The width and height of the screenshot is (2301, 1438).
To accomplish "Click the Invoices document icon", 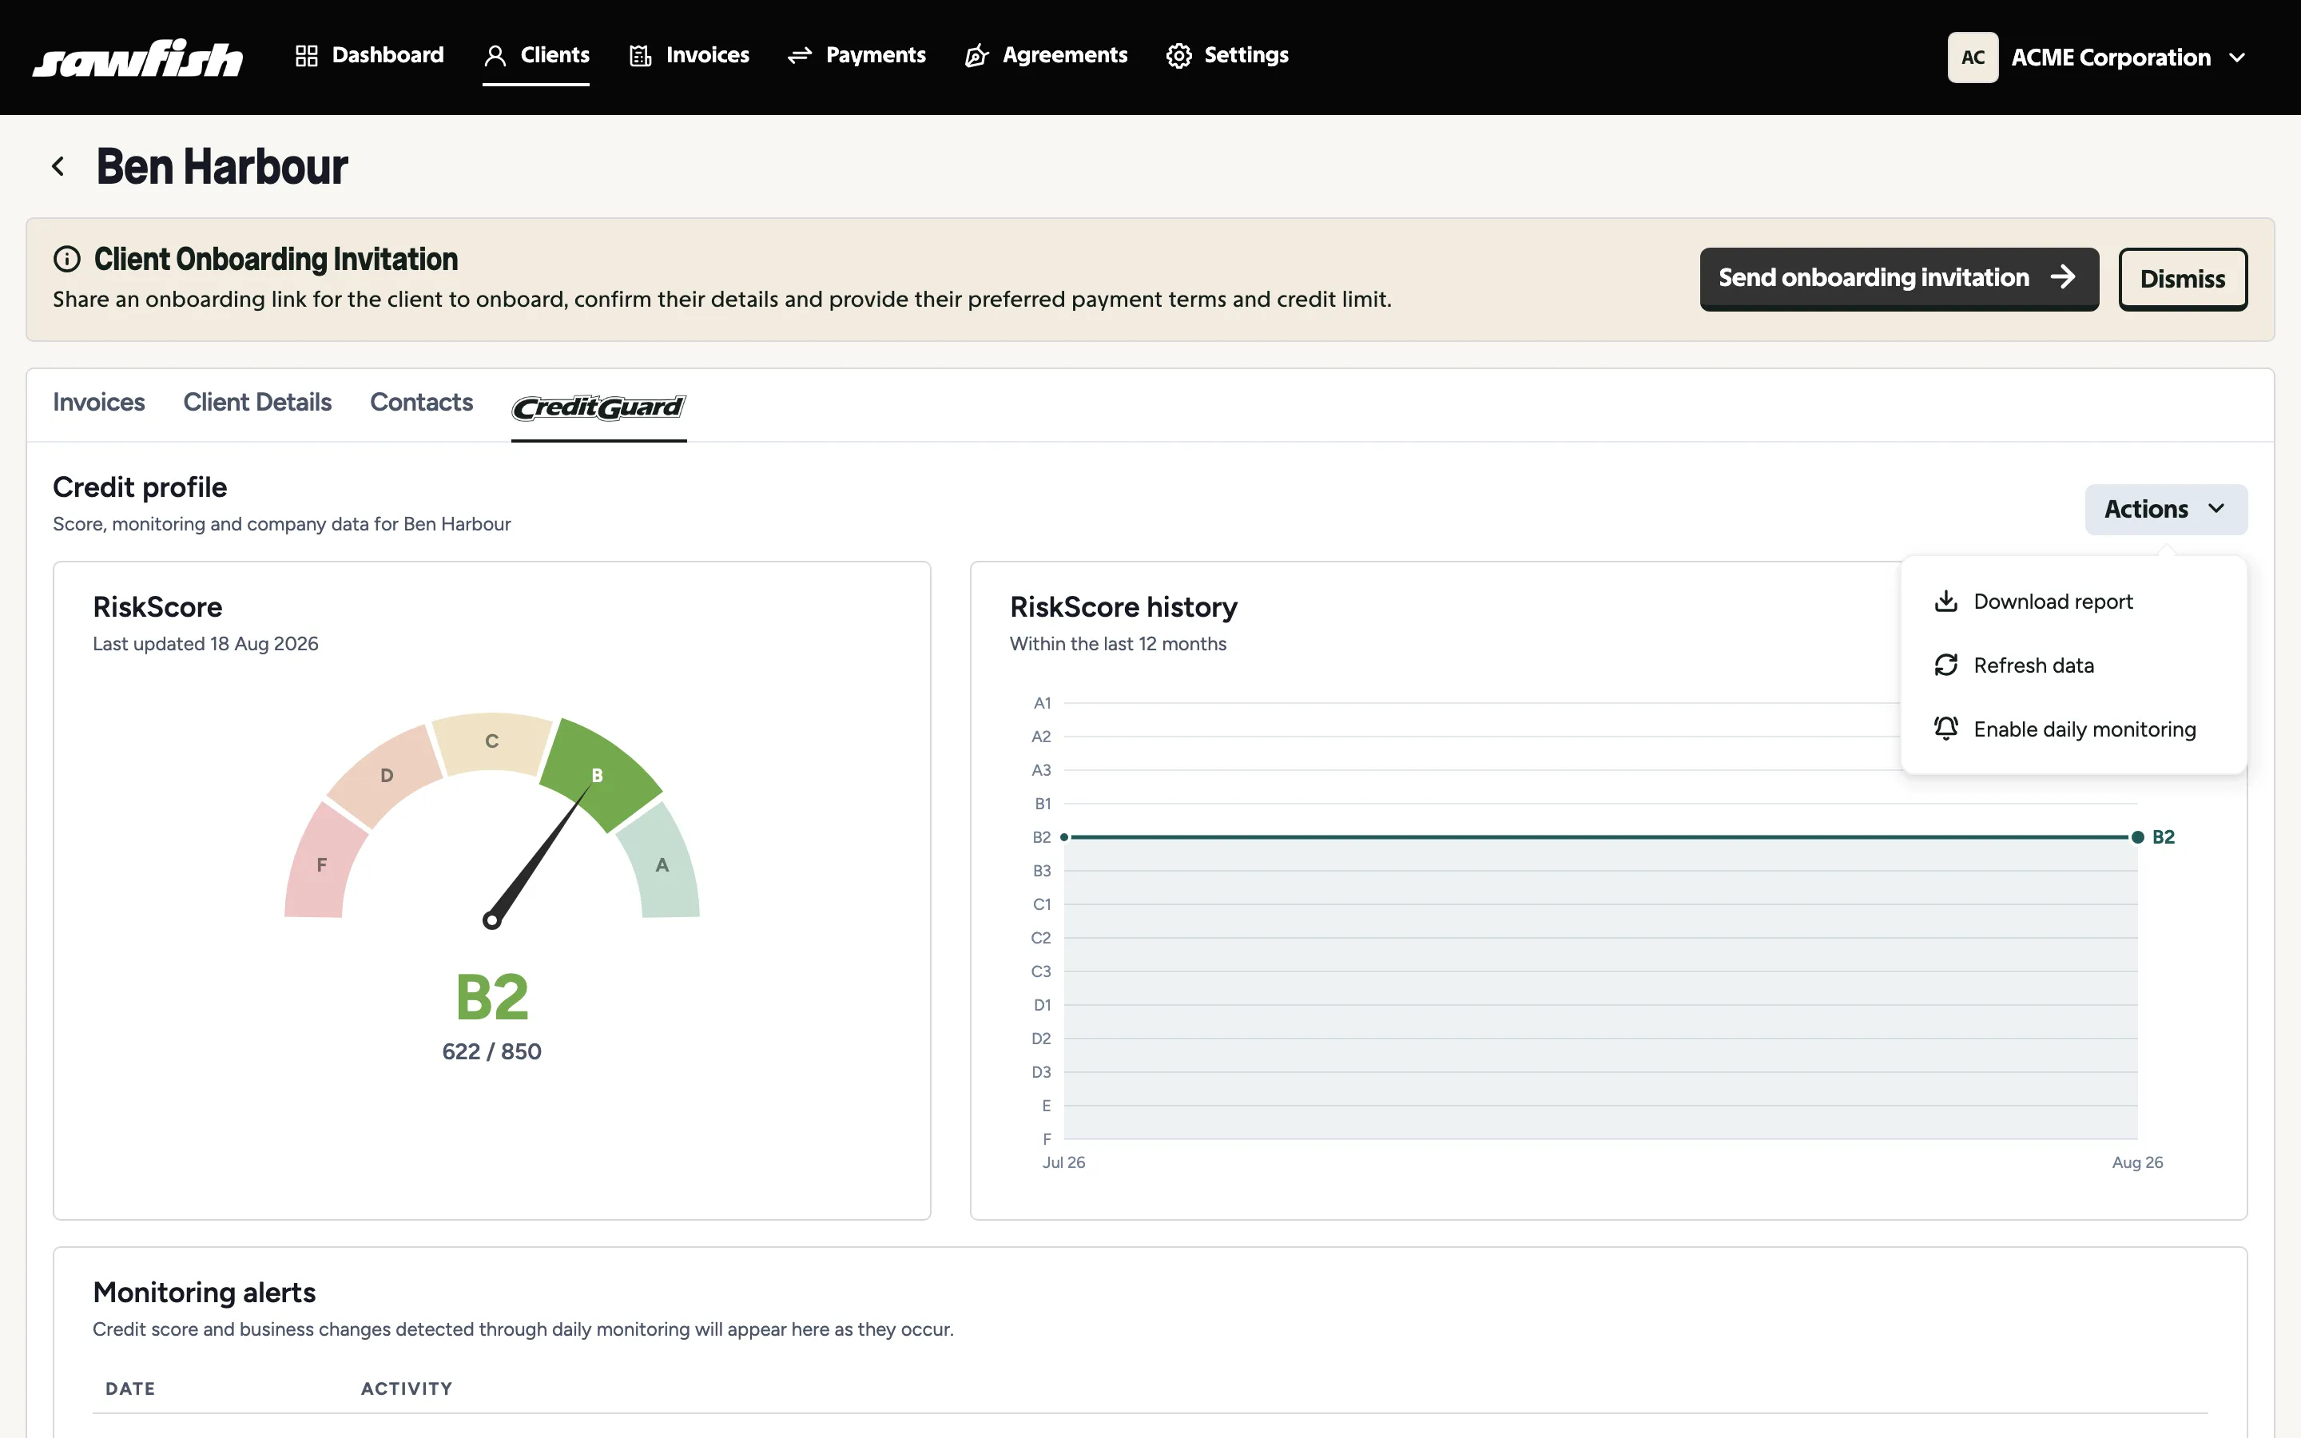I will pyautogui.click(x=640, y=56).
